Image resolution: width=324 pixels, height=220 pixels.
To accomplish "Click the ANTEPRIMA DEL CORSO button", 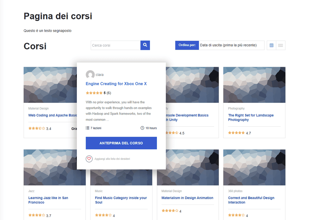I will (x=121, y=143).
